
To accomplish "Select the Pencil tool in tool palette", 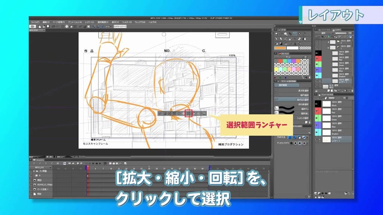I will pyautogui.click(x=281, y=39).
